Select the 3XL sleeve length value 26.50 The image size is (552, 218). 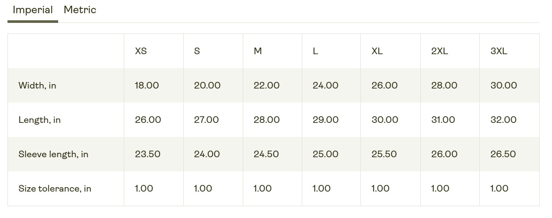click(x=504, y=154)
